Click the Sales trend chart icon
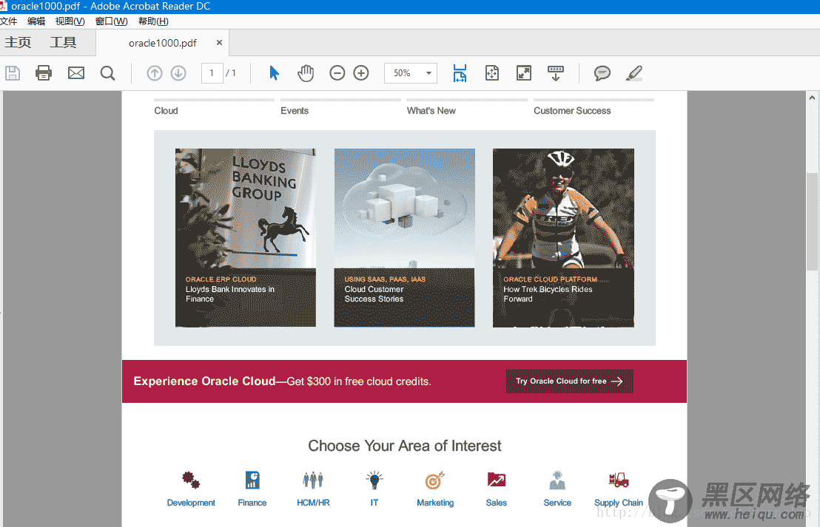The width and height of the screenshot is (820, 527). [497, 480]
